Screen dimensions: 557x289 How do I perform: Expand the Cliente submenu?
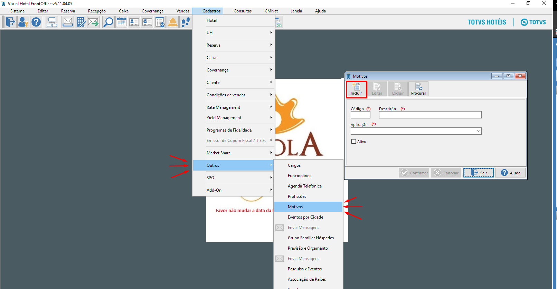point(234,83)
